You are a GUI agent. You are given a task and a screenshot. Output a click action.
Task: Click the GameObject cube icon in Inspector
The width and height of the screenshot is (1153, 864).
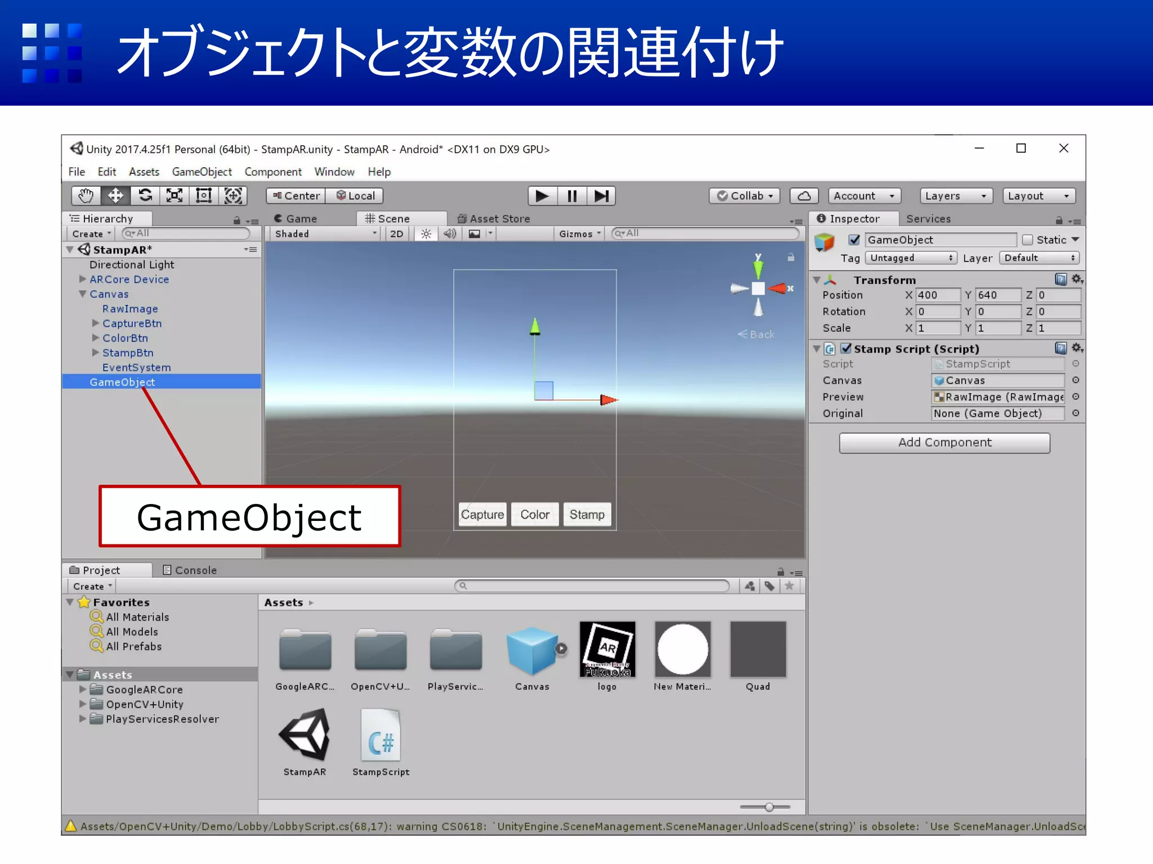click(825, 242)
